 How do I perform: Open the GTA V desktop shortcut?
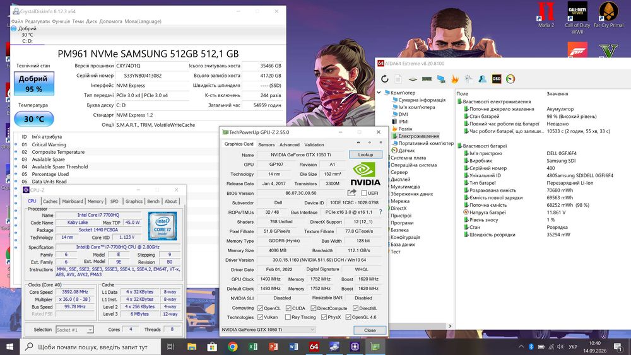(x=608, y=50)
